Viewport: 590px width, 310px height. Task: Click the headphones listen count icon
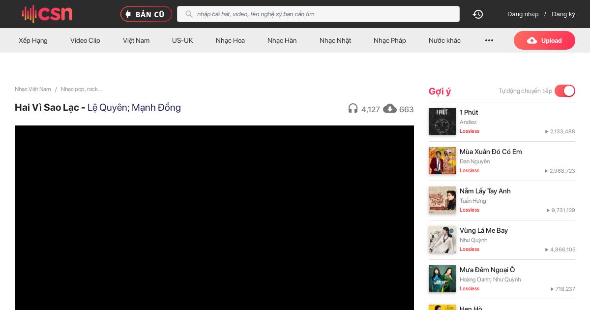[353, 109]
